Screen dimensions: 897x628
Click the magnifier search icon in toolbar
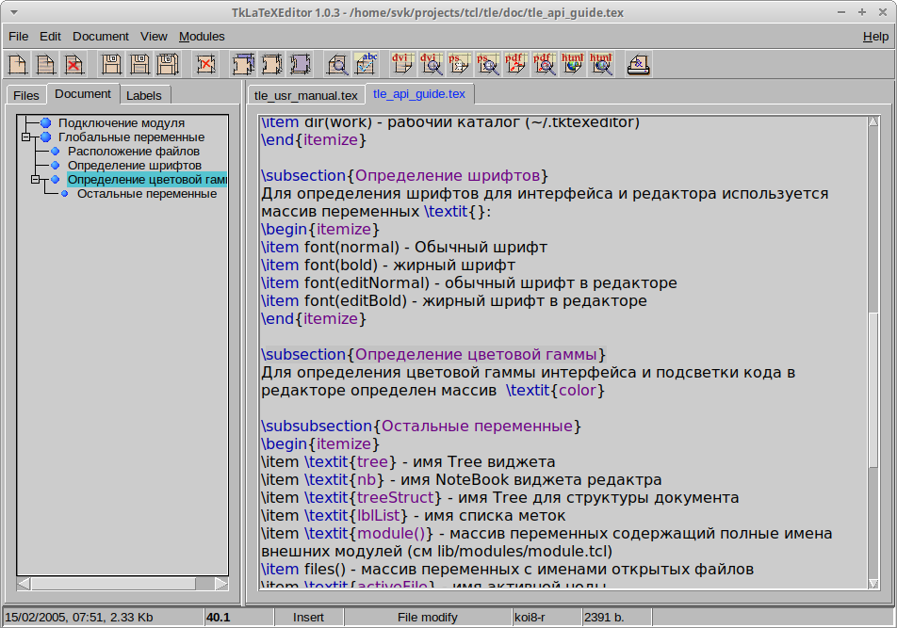point(336,64)
